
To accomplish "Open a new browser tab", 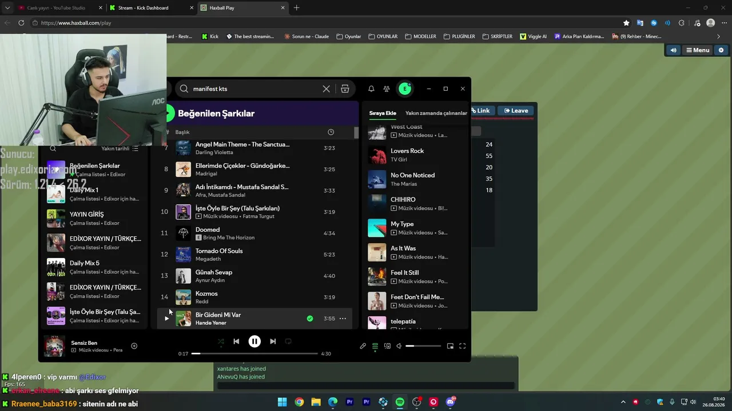I will point(296,8).
